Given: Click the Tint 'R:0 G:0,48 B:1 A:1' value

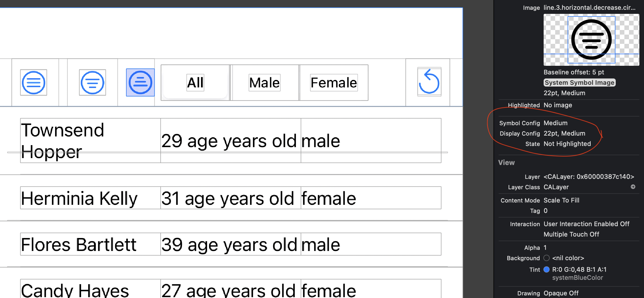Looking at the screenshot, I should coord(579,269).
